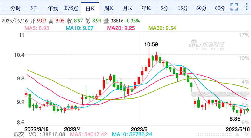Click the volume MA10: 52786.24 label
Image resolution: width=251 pixels, height=138 pixels.
pos(132,134)
